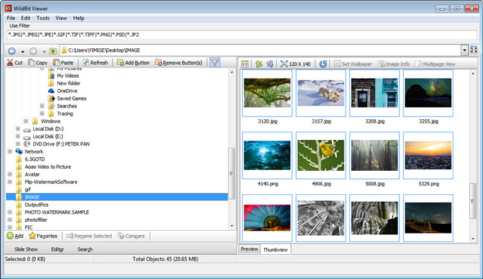
Task: Open the Tools menu
Action: pos(43,18)
